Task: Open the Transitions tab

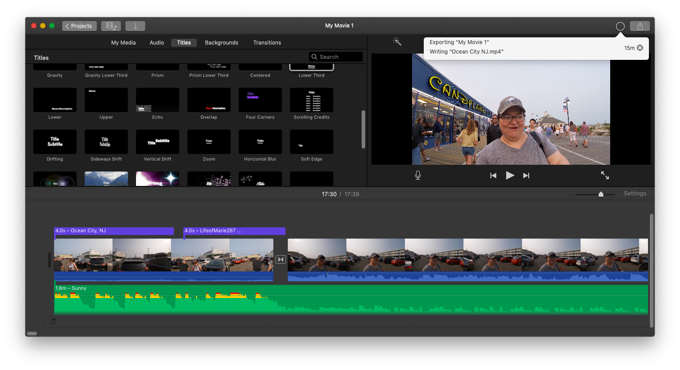Action: [x=267, y=43]
